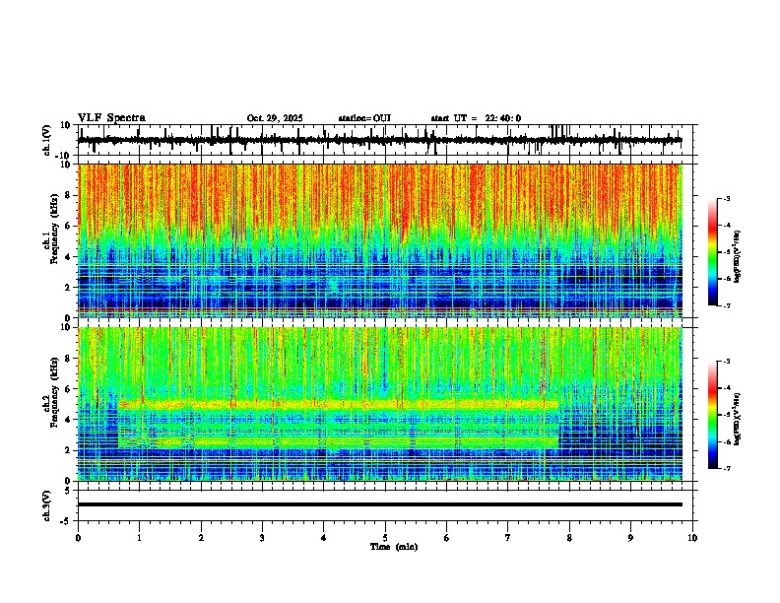Click the "6" kHz tick on ch.1 frequency axis
This screenshot has width=780, height=603.
click(x=69, y=226)
